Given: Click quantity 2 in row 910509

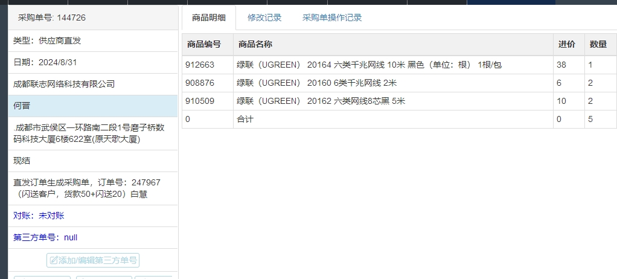Looking at the screenshot, I should tap(601, 101).
